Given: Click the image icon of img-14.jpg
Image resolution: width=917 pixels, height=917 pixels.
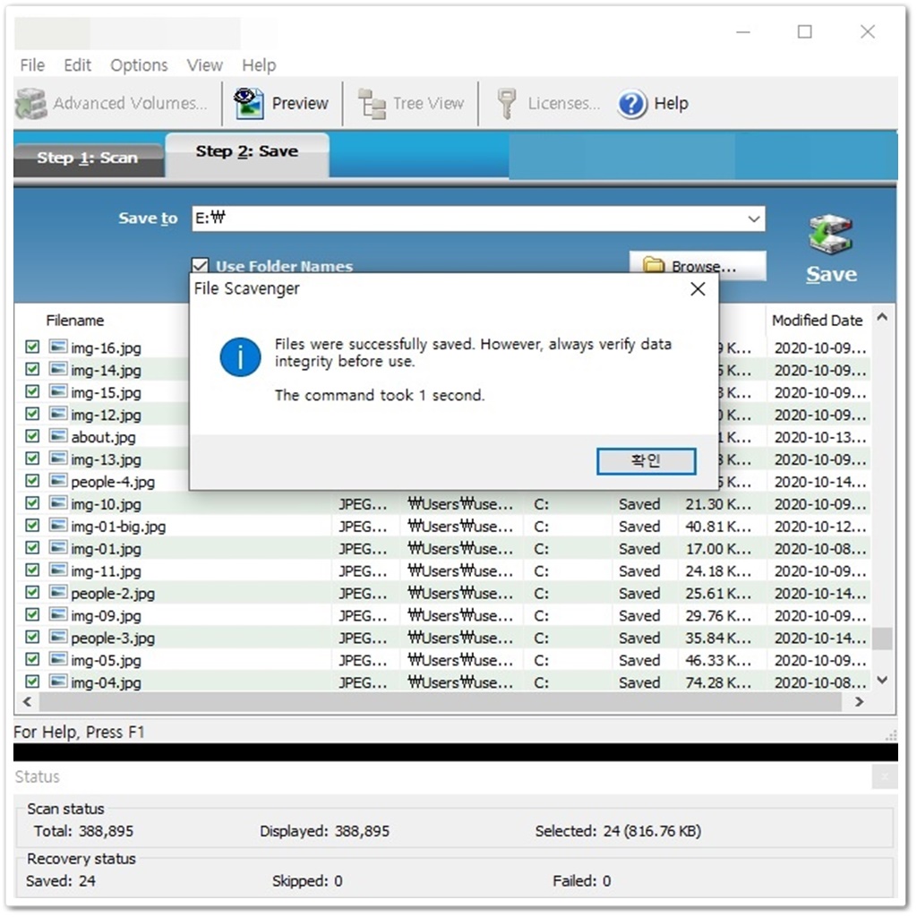Looking at the screenshot, I should pos(57,369).
